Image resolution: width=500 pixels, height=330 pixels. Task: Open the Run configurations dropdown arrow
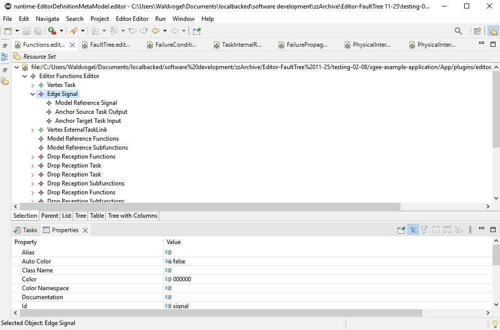[61, 31]
